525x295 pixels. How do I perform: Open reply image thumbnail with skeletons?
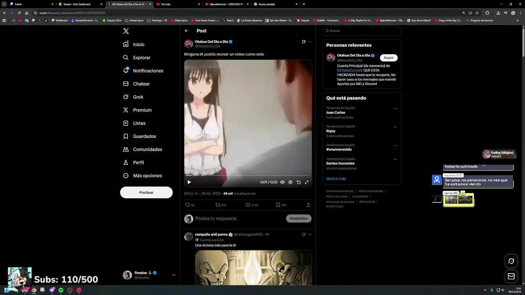[x=253, y=268]
